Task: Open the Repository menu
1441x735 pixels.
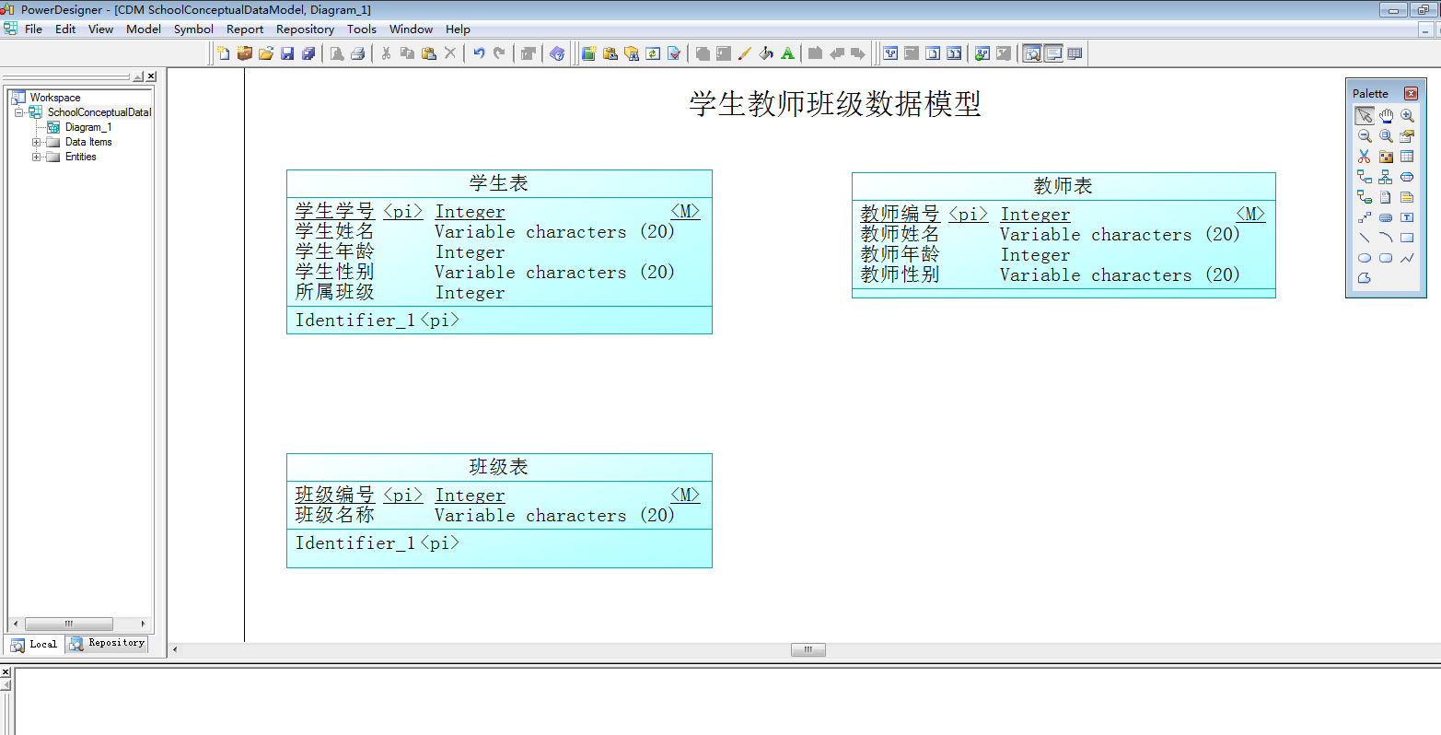Action: (305, 29)
